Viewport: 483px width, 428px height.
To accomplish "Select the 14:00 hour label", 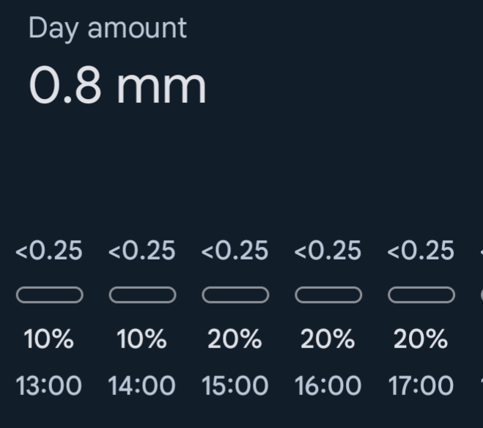I will (x=141, y=385).
